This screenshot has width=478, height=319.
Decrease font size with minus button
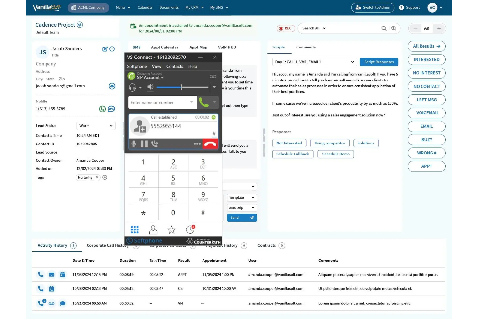[x=415, y=28]
